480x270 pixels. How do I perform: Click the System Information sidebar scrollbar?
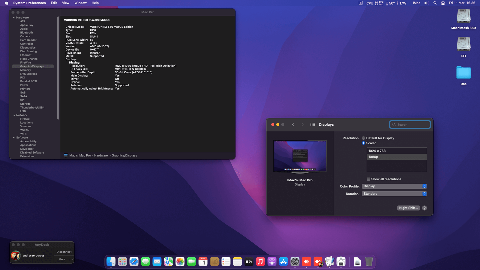click(58, 68)
